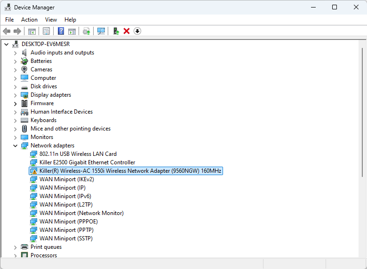
Task: Select the Processors label
Action: click(x=44, y=255)
